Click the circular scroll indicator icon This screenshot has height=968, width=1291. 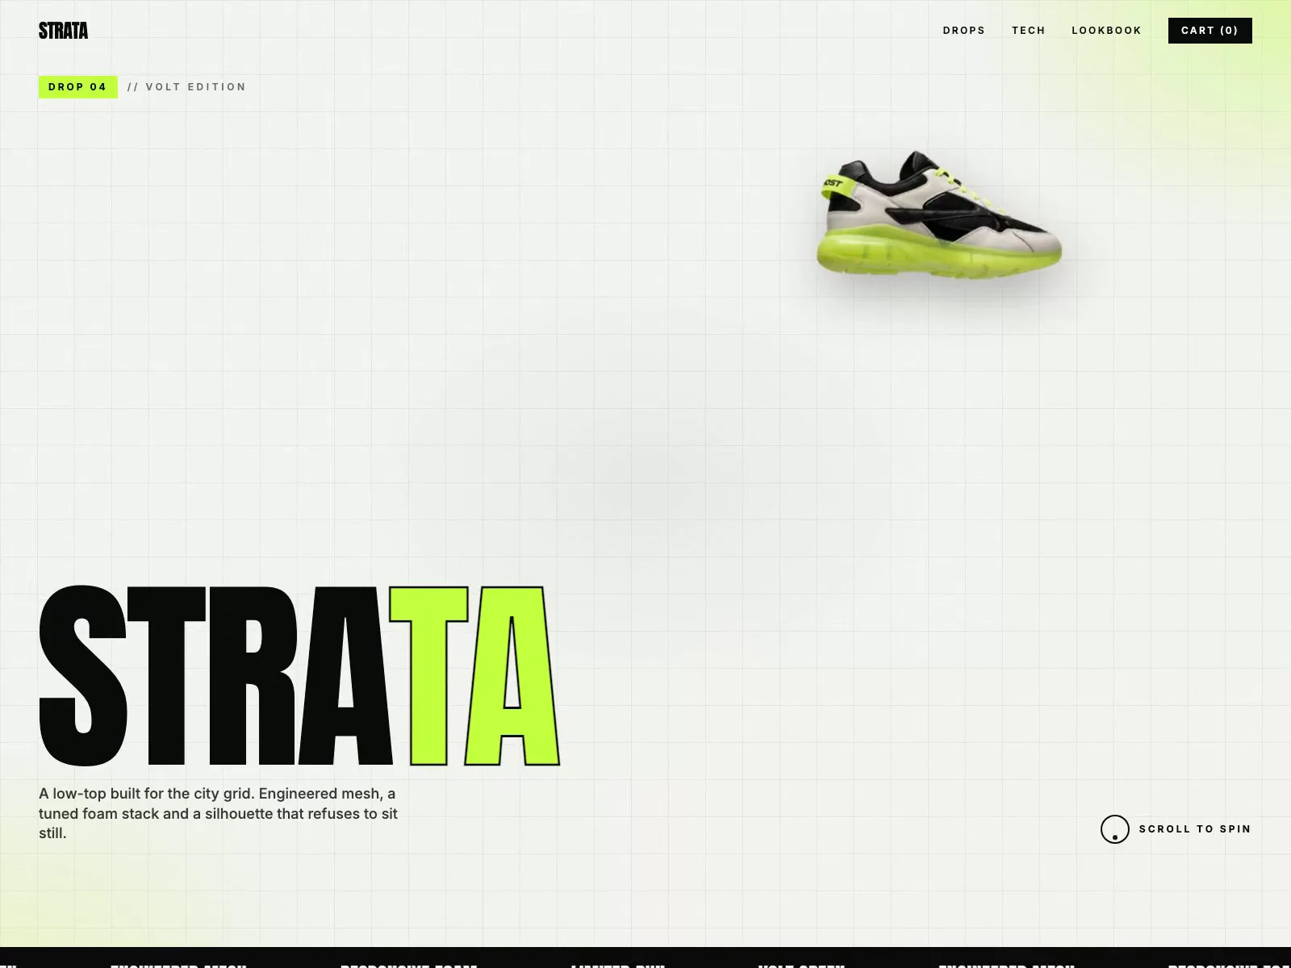1114,829
